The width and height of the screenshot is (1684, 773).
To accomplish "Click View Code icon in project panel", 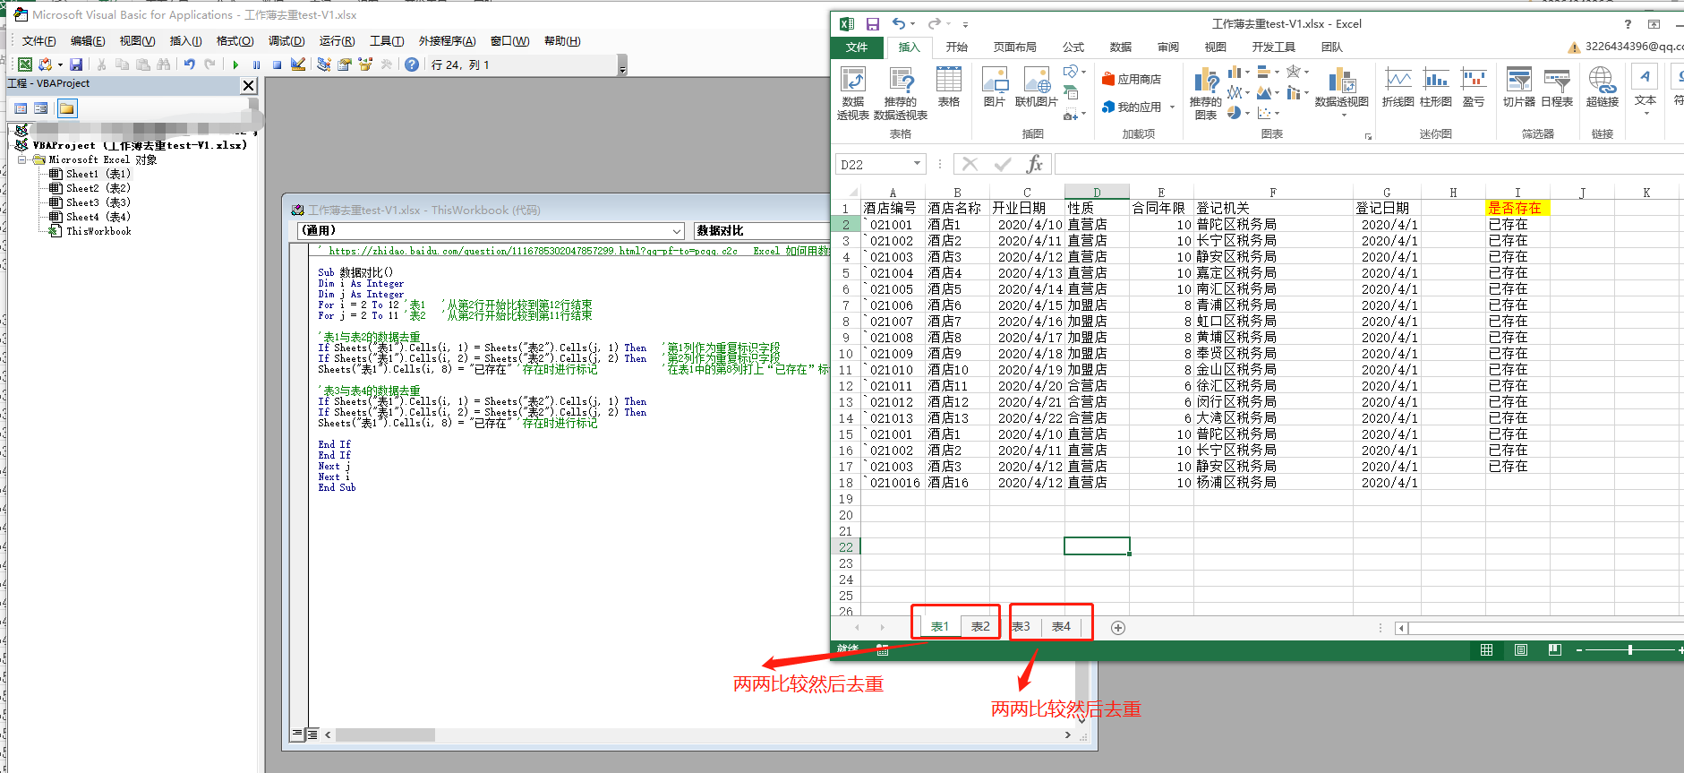I will [x=21, y=108].
